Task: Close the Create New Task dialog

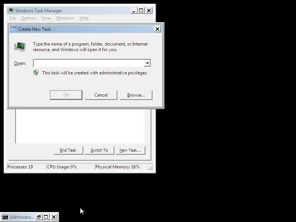Action: (x=157, y=29)
